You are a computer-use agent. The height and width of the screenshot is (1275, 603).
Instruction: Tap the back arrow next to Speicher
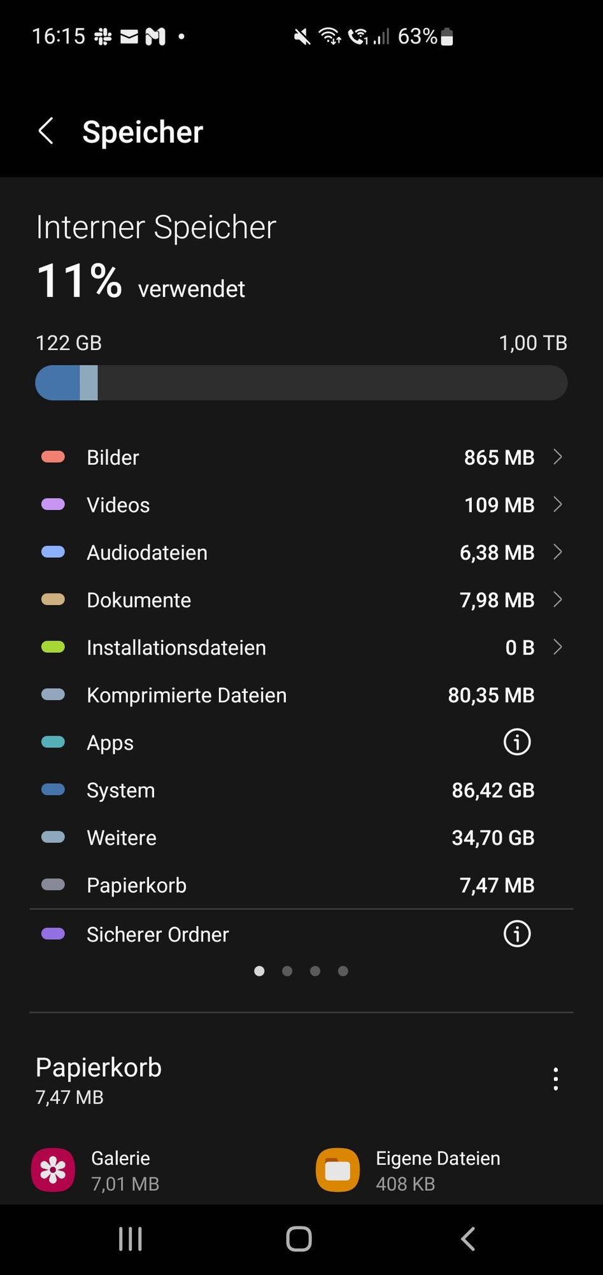(x=46, y=131)
